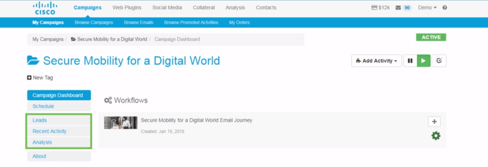The height and width of the screenshot is (167, 488).
Task: Click the workflow email journey thumbnail
Action: 121,123
